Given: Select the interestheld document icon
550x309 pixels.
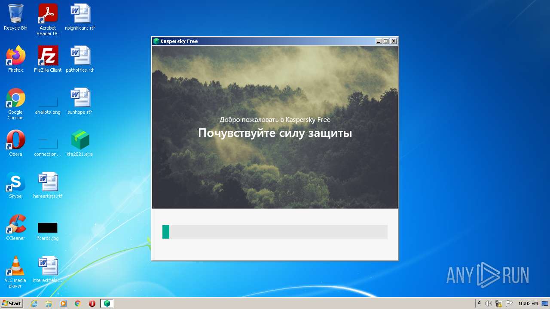Looking at the screenshot, I should pyautogui.click(x=48, y=270).
